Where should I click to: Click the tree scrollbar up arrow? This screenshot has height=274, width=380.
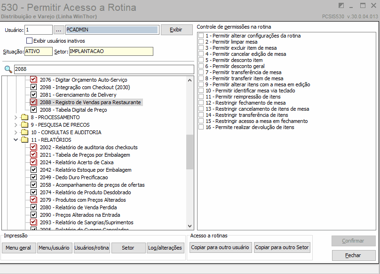tap(190, 80)
